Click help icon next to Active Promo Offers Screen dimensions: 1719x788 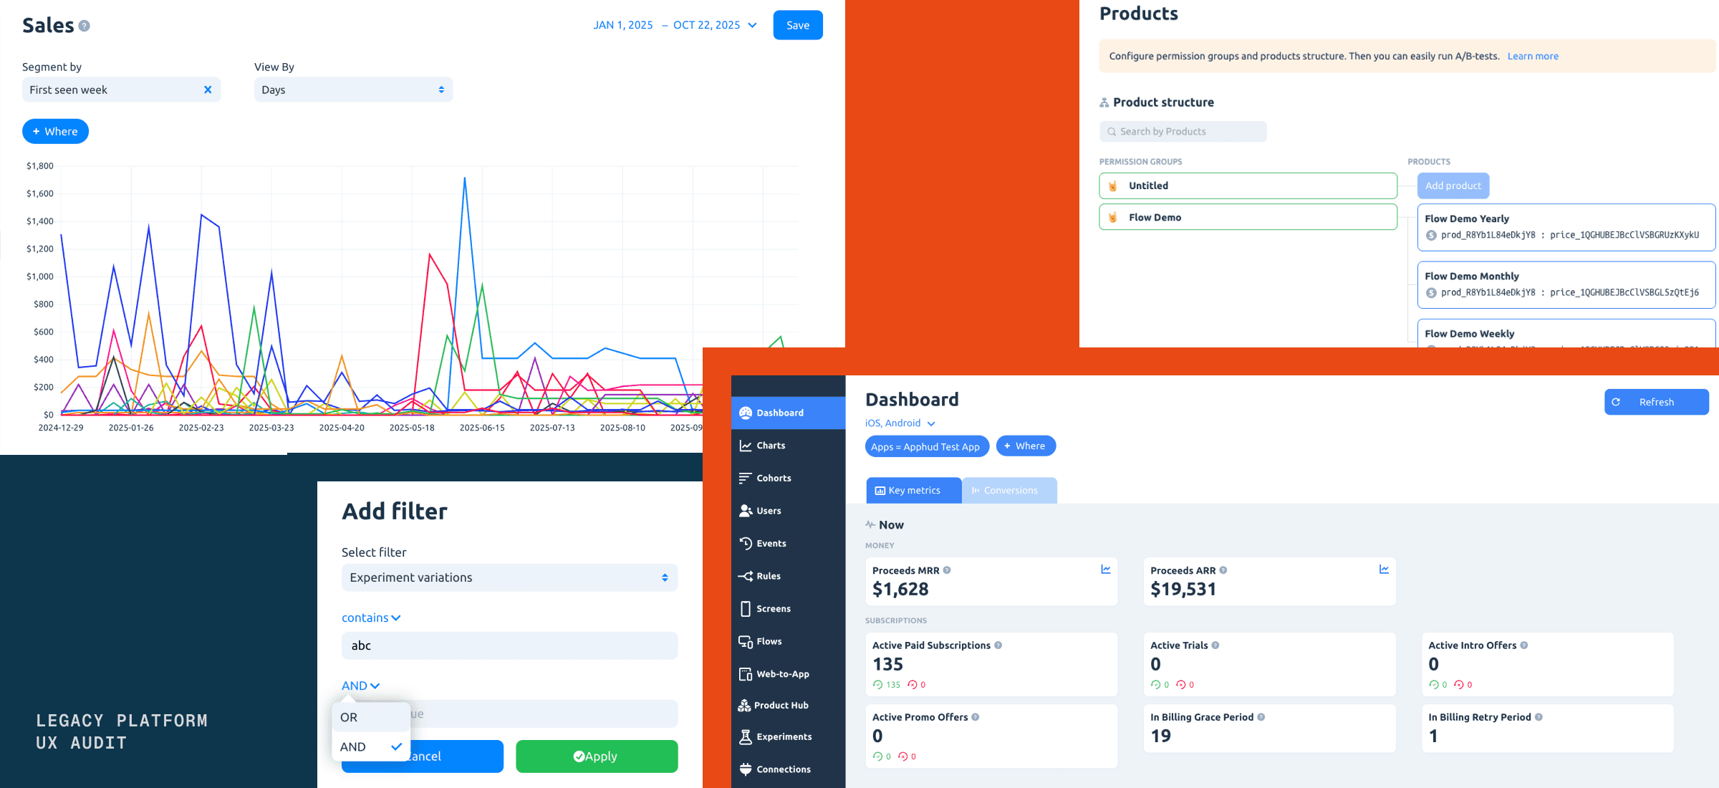975,717
